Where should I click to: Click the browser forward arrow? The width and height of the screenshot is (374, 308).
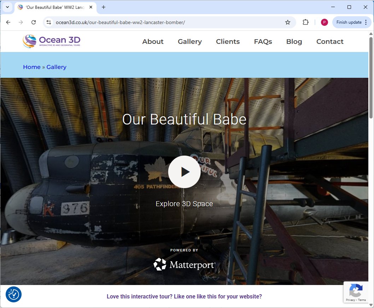[x=21, y=22]
